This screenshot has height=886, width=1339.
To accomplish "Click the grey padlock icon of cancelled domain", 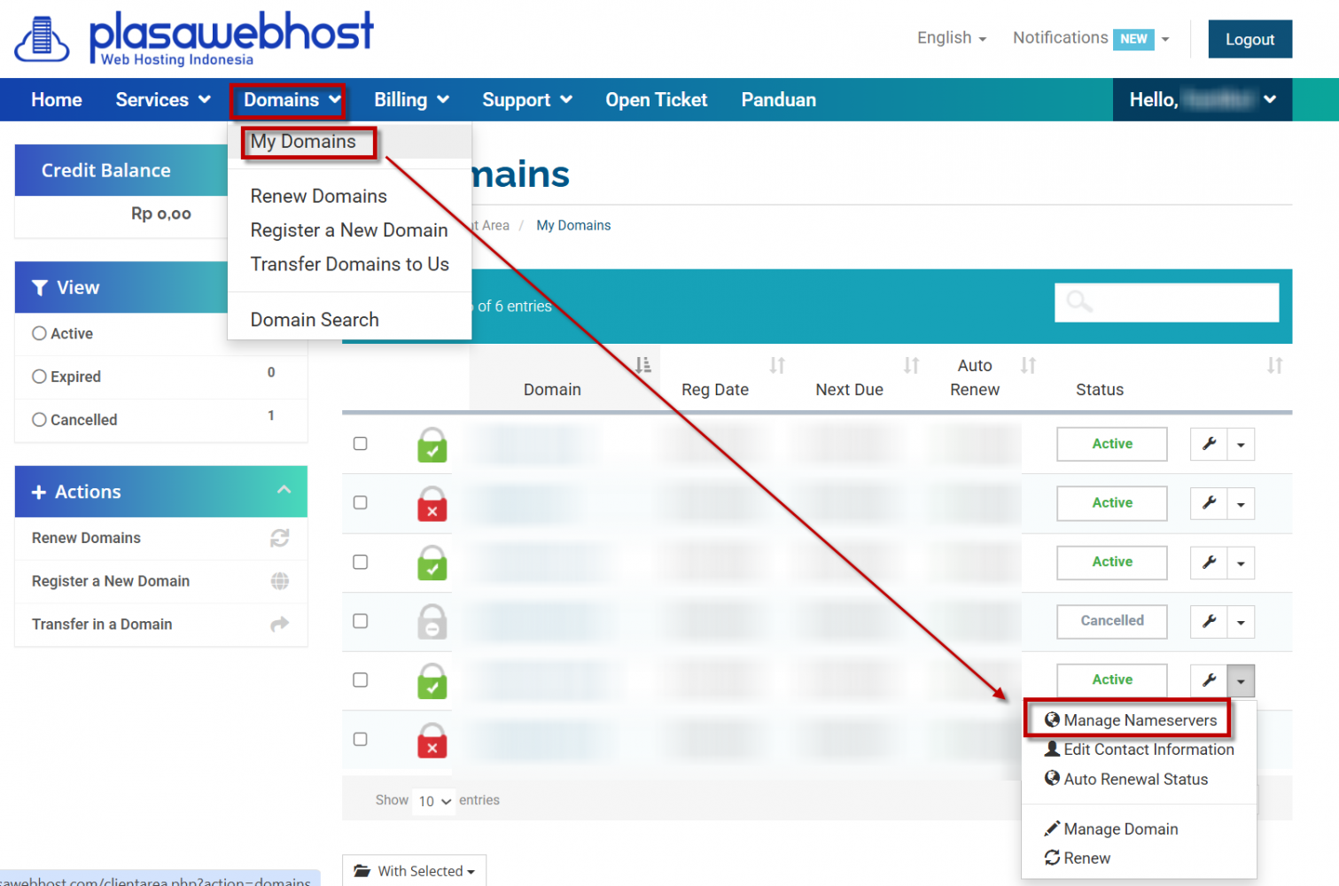I will (x=432, y=622).
